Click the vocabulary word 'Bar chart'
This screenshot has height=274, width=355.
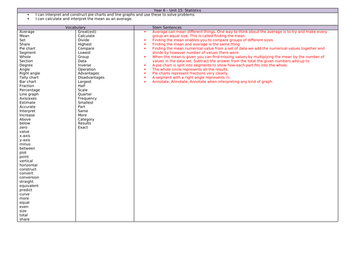click(28, 82)
